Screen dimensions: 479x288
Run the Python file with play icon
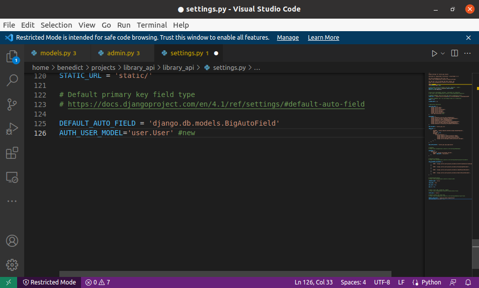[x=434, y=53]
